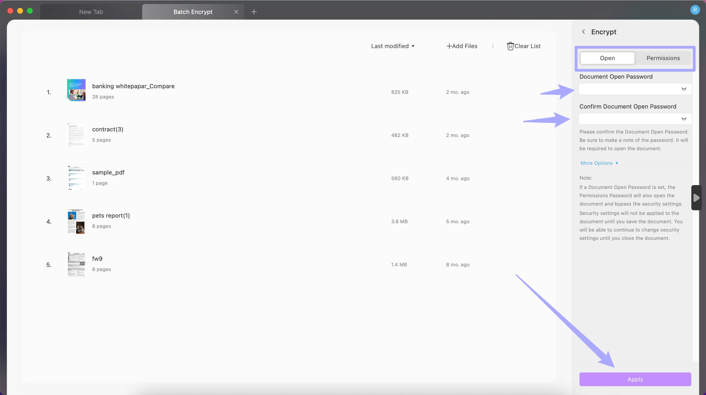Click the file name sample_pdf
The image size is (706, 395).
[108, 173]
